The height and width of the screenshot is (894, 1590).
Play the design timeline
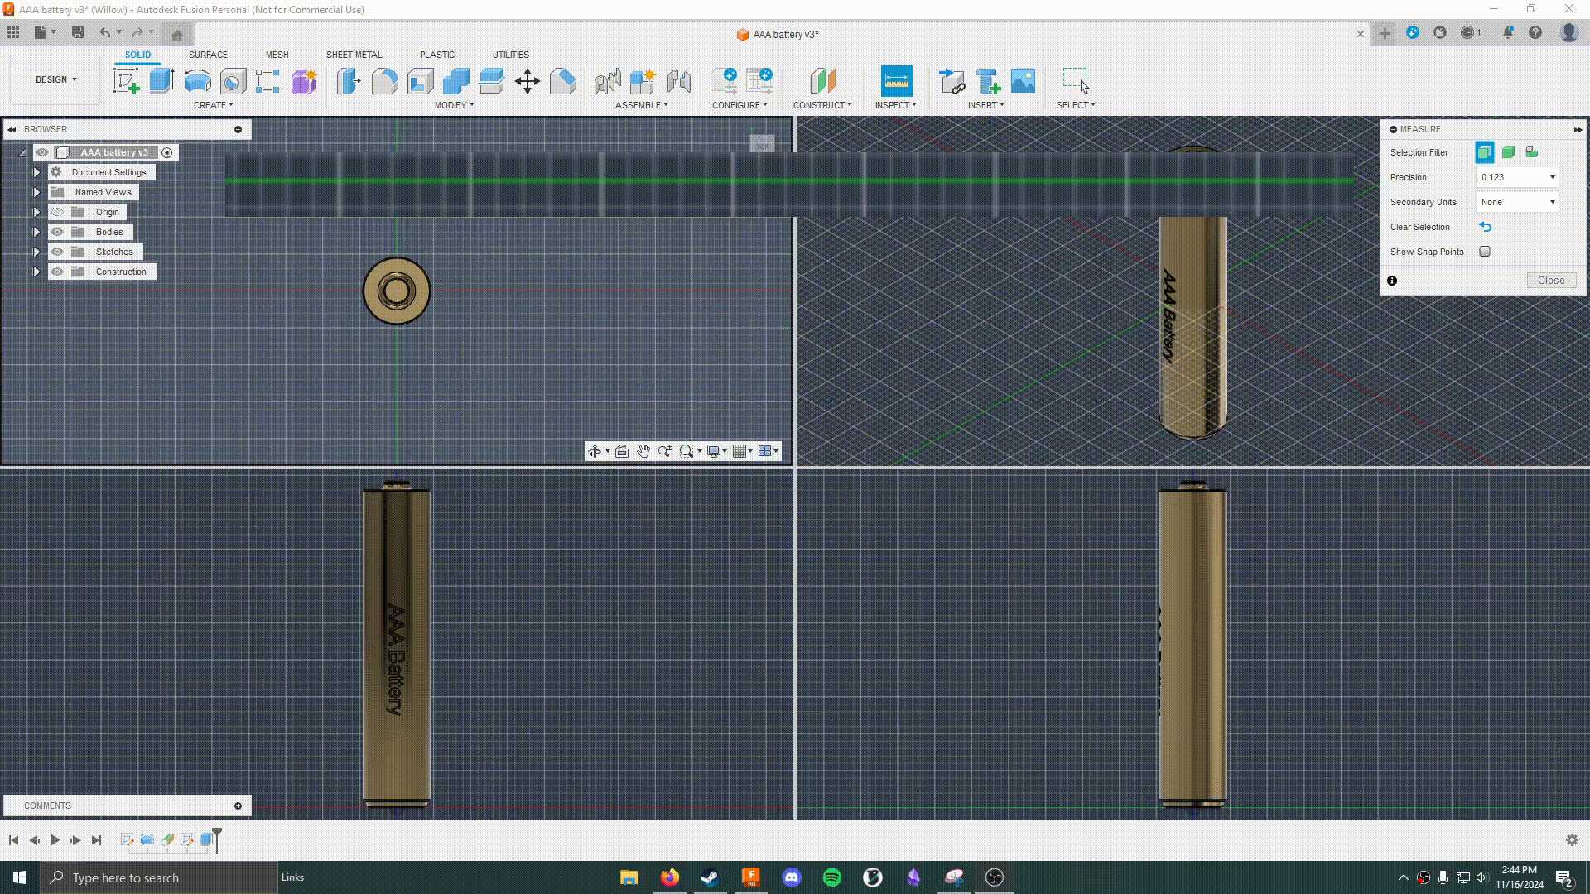click(x=55, y=840)
